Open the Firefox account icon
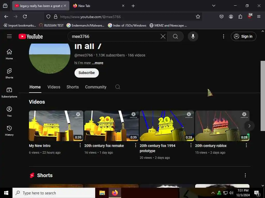This screenshot has height=198, width=265. pos(231,16)
